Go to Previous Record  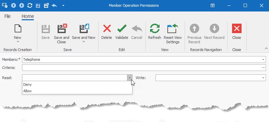point(194,34)
